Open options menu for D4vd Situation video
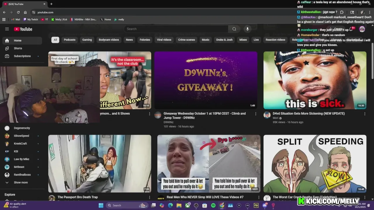The height and width of the screenshot is (210, 374). coord(365,114)
